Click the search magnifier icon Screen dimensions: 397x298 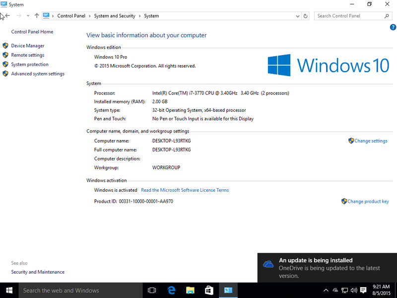click(387, 16)
